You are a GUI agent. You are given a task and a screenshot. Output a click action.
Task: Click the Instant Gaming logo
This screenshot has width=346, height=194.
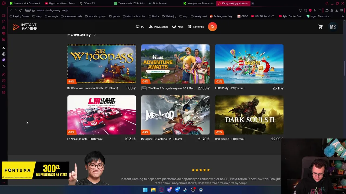(25, 27)
